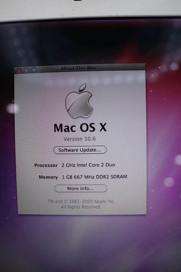Select the Mac OS X heading
Viewport: 181px width, 272px height.
(80, 128)
